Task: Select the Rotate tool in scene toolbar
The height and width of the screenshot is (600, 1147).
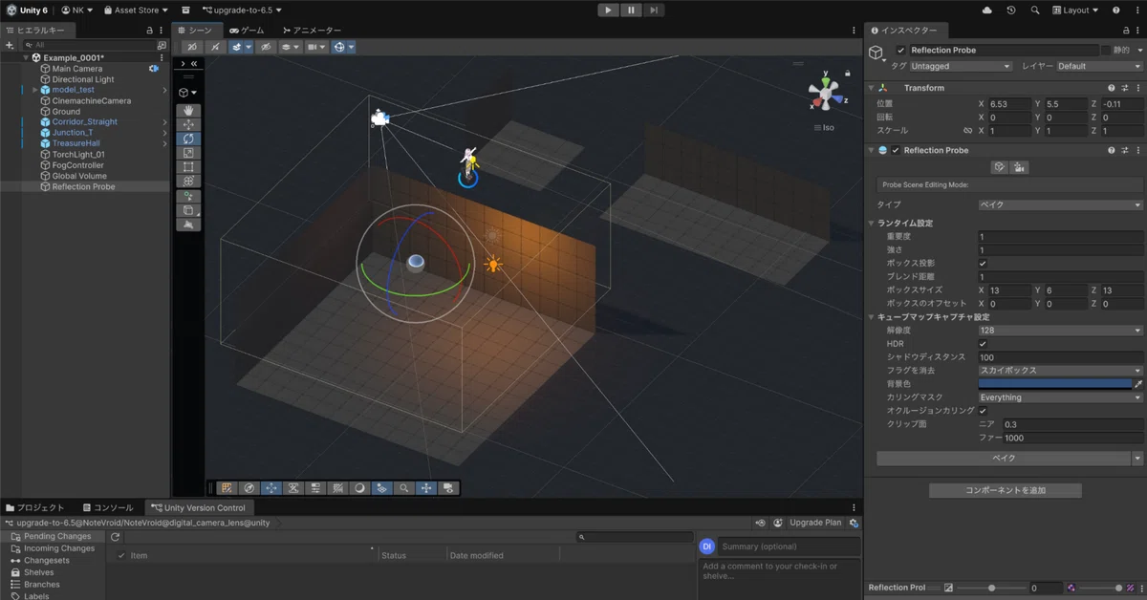Action: coord(188,139)
